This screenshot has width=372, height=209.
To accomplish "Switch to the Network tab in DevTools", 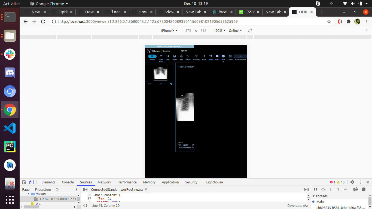I will pos(105,182).
